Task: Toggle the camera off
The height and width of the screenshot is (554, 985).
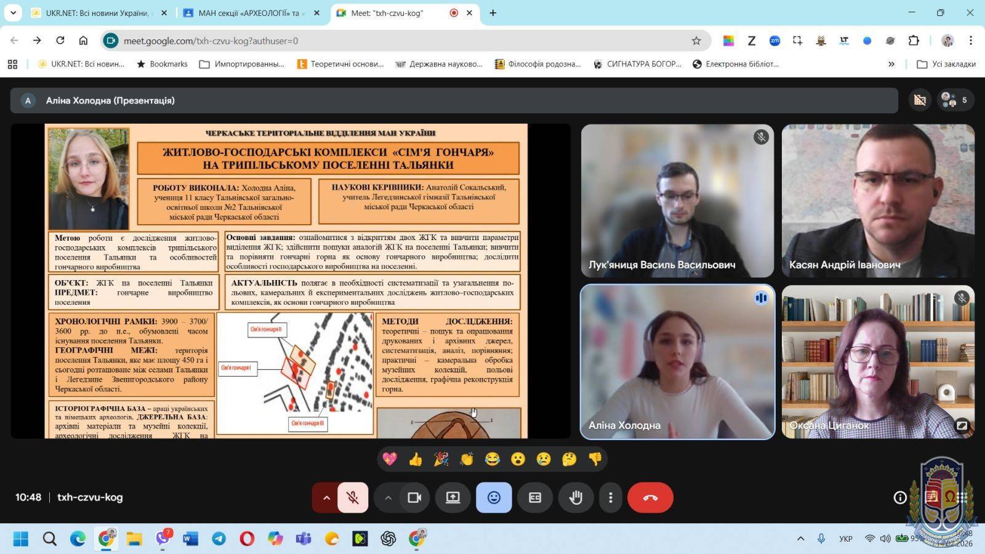Action: 414,497
